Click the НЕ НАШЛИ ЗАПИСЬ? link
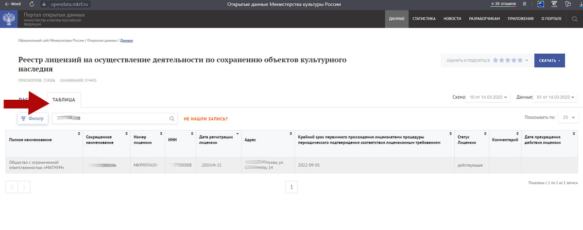This screenshot has height=230, width=583. [x=206, y=119]
